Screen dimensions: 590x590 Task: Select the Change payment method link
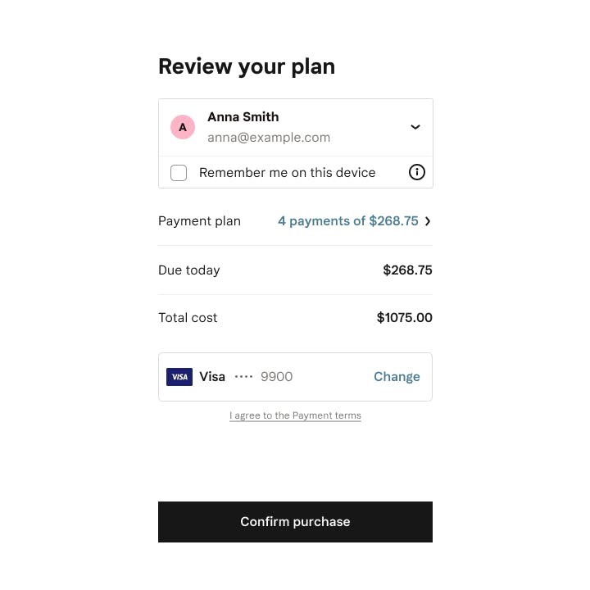(397, 377)
